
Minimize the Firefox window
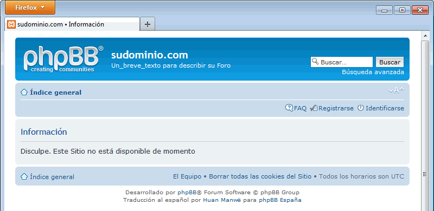click(x=384, y=10)
